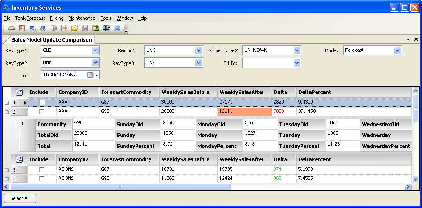Click the red report document toolbar icon
The width and height of the screenshot is (422, 208).
(x=22, y=28)
